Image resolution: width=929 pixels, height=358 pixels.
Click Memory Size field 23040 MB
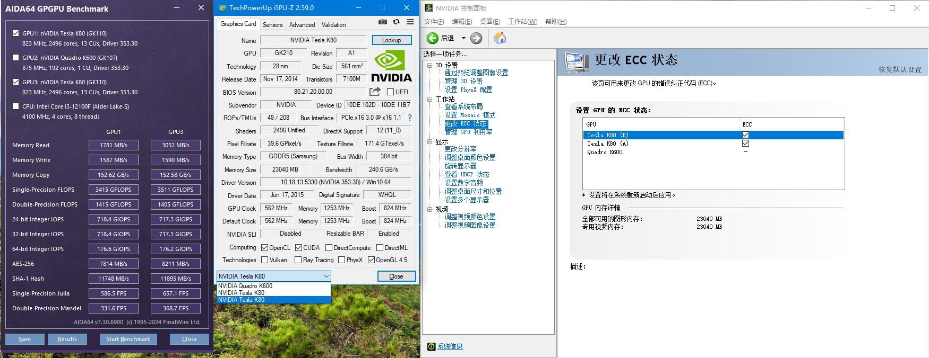click(x=285, y=169)
